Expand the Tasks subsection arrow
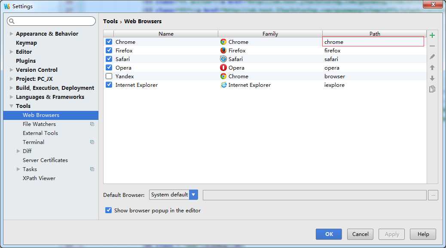 pyautogui.click(x=18, y=169)
